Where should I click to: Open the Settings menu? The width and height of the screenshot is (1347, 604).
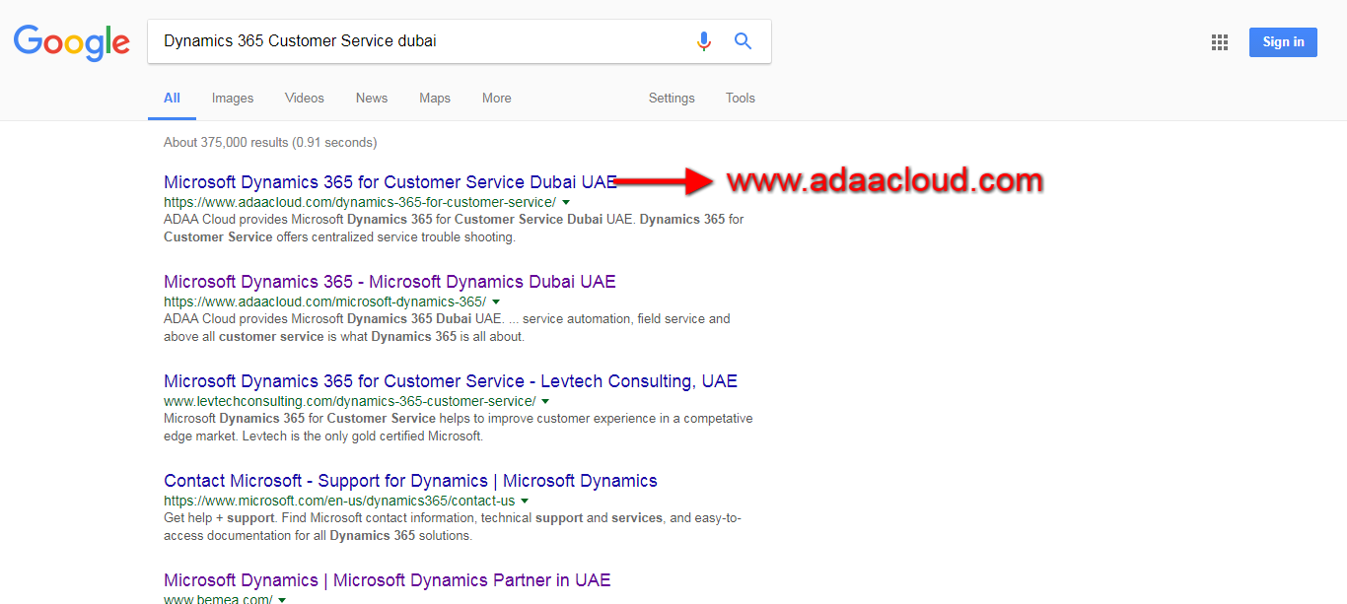coord(672,99)
